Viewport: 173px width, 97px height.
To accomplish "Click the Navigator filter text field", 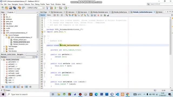I will 26,57.
